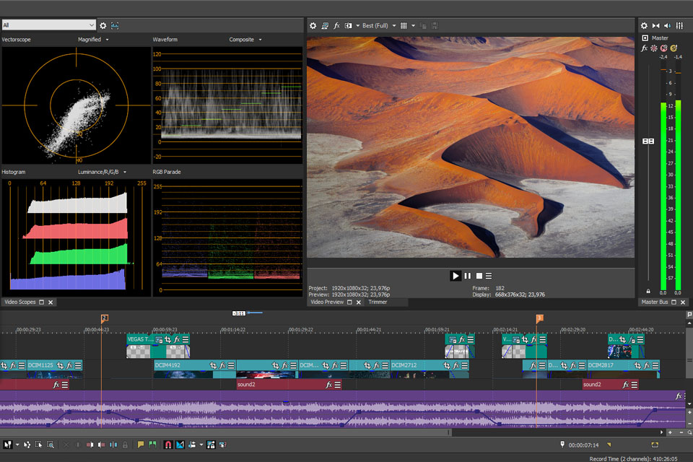Expand the Histogram Luminance/R/G/B dropdown
This screenshot has height=462, width=693.
[x=125, y=172]
